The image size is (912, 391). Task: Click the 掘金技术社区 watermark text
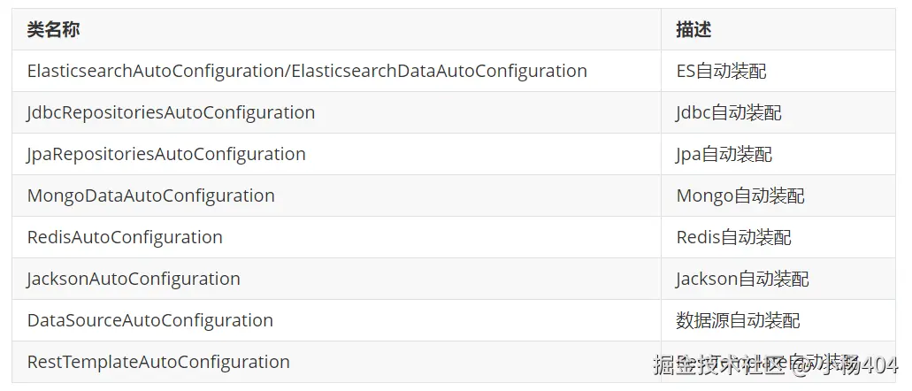[718, 364]
